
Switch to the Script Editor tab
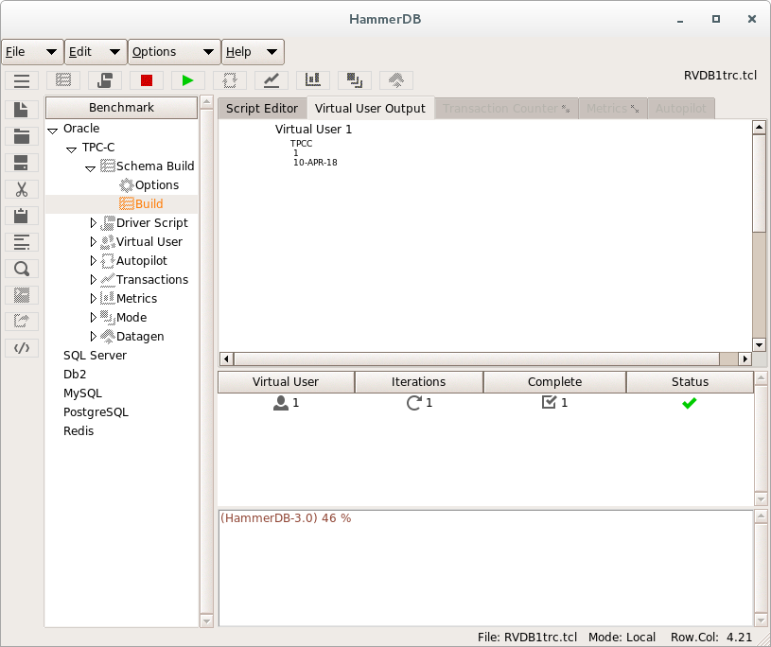[x=262, y=108]
